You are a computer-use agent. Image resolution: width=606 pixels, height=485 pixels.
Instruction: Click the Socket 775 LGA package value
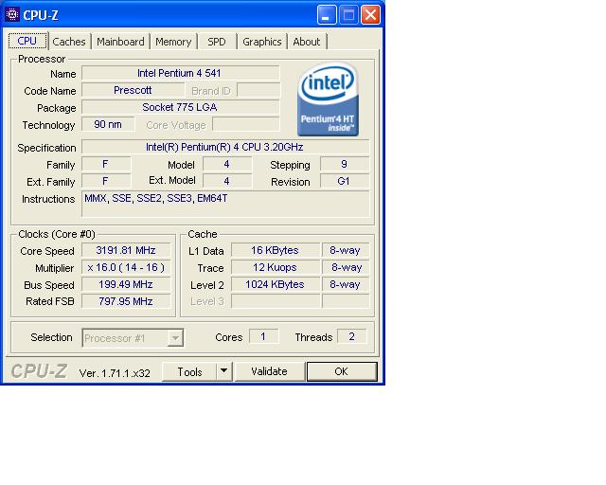pos(180,107)
